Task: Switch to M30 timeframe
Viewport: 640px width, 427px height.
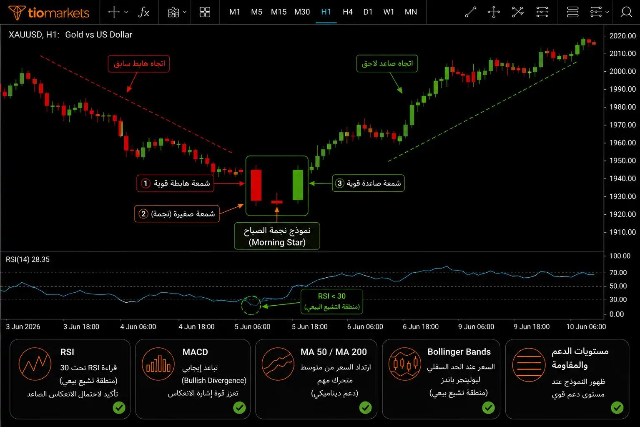Action: click(302, 12)
